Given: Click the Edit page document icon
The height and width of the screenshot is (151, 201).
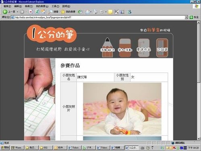Looking at the screenshot, I should click(102, 12).
